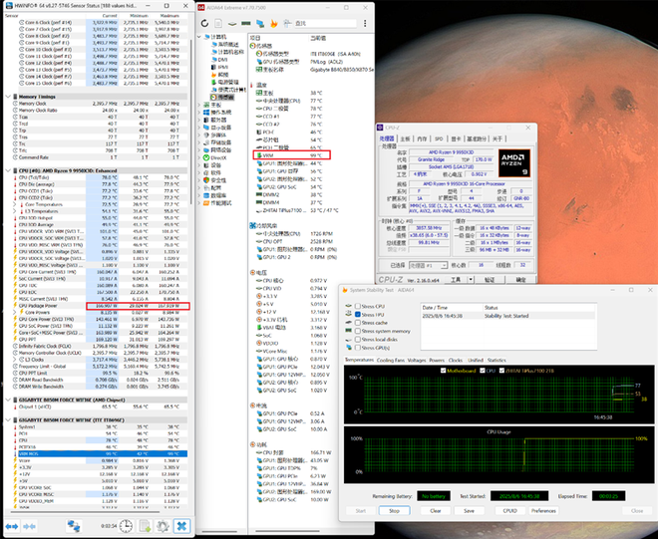The image size is (658, 539).
Task: Collapse Memory Timings section in HWiNFO
Action: [x=8, y=96]
